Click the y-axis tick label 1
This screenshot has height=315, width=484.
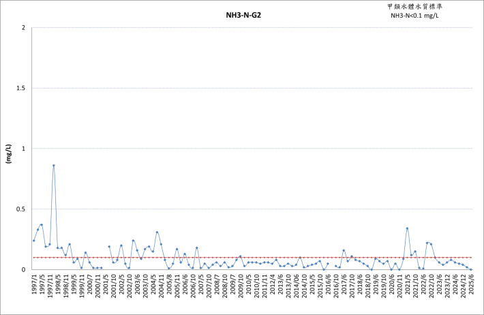[23, 149]
